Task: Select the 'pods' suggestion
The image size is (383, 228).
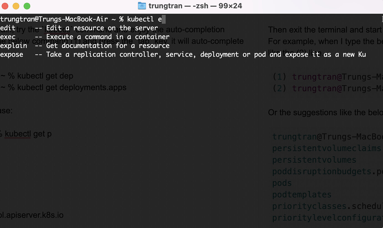Action: click(x=281, y=183)
